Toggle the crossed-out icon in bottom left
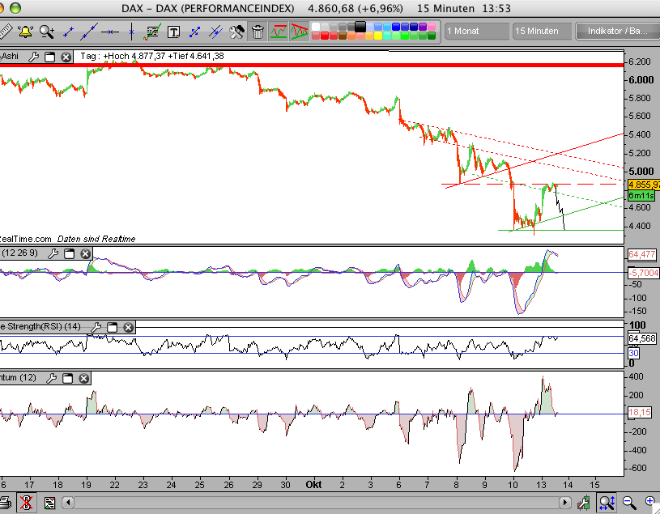 28,503
